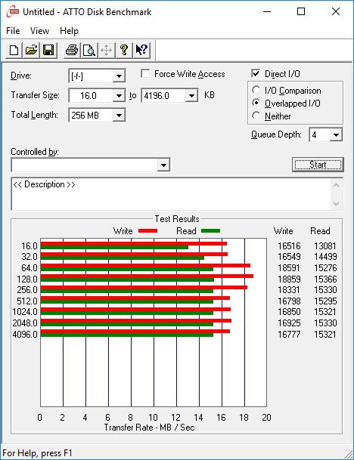Screen dimensions: 354x460
Task: Click the 128.0 row label in chart
Action: point(27,279)
